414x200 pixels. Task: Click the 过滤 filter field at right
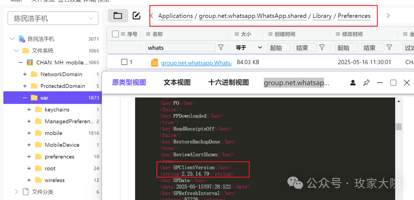pos(408,47)
